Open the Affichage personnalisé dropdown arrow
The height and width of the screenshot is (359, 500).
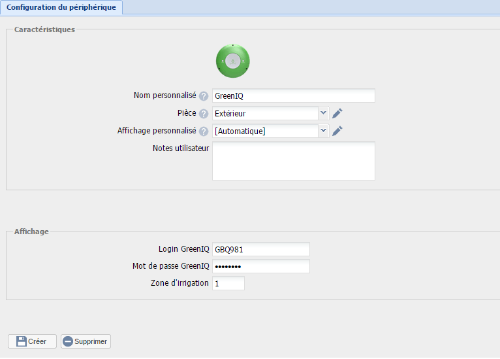(x=324, y=131)
